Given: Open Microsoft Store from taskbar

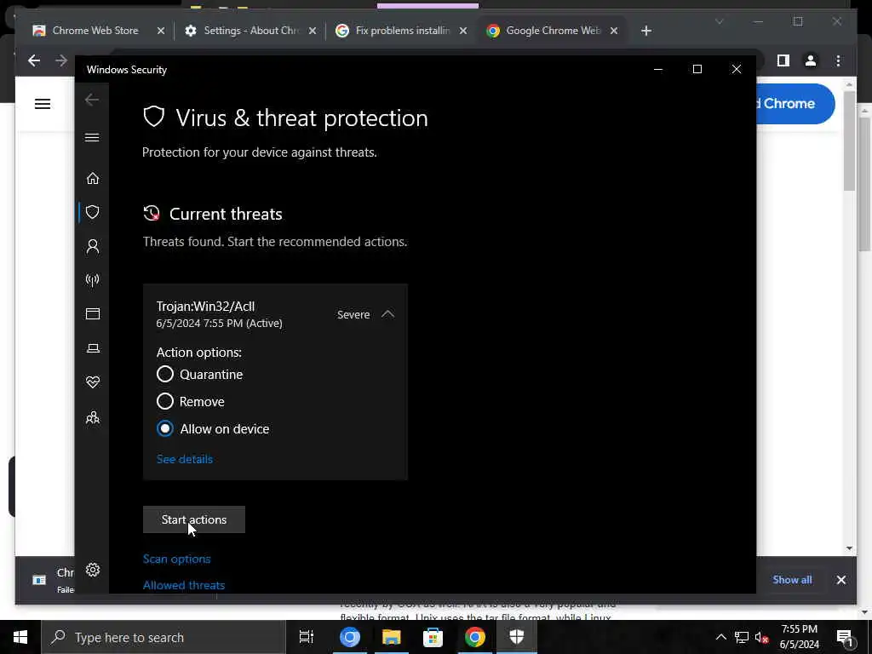Looking at the screenshot, I should [433, 637].
